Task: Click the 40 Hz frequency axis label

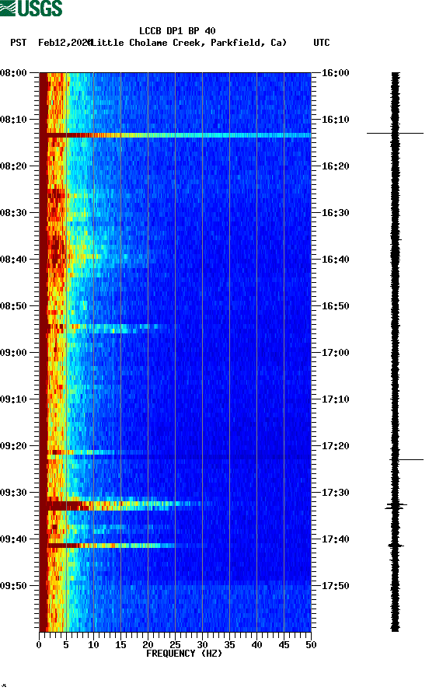Action: coord(256,645)
